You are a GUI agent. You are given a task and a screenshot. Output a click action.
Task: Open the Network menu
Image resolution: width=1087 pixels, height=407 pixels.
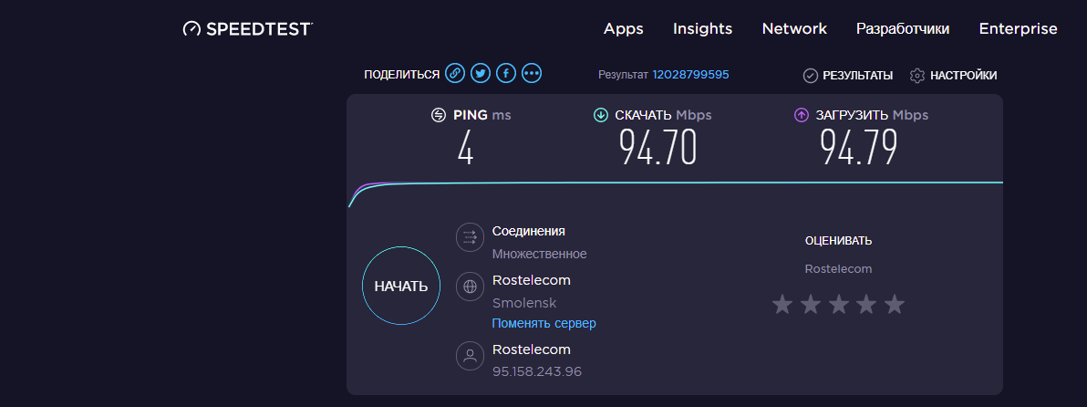click(794, 28)
